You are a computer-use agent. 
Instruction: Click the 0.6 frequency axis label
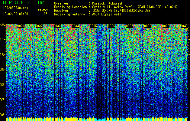2,115
